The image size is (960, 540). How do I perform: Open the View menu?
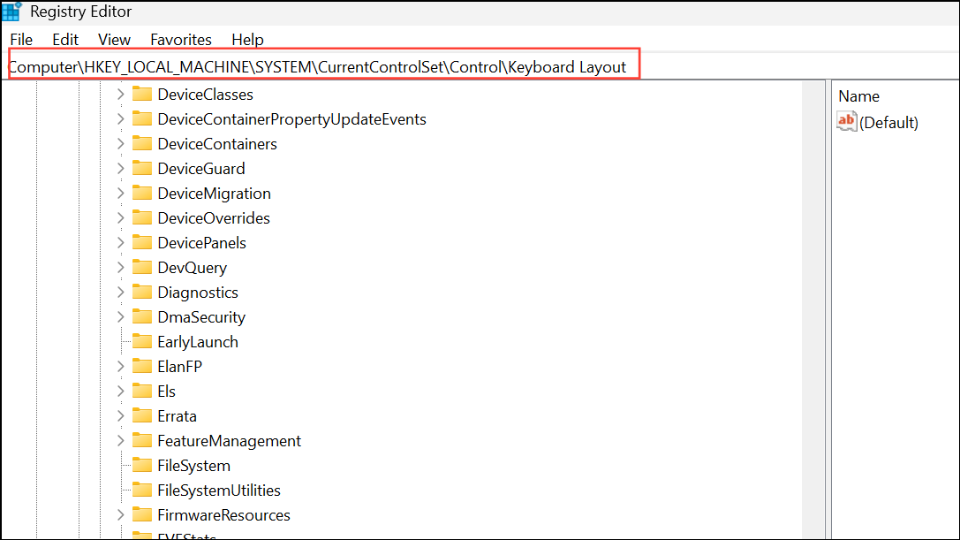(x=114, y=40)
